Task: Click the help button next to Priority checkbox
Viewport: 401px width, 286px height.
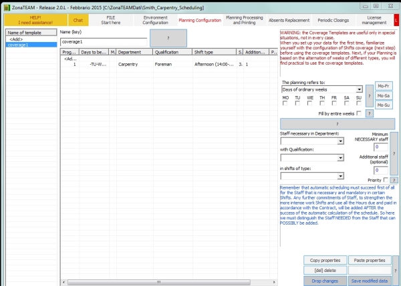Action: 394,180
